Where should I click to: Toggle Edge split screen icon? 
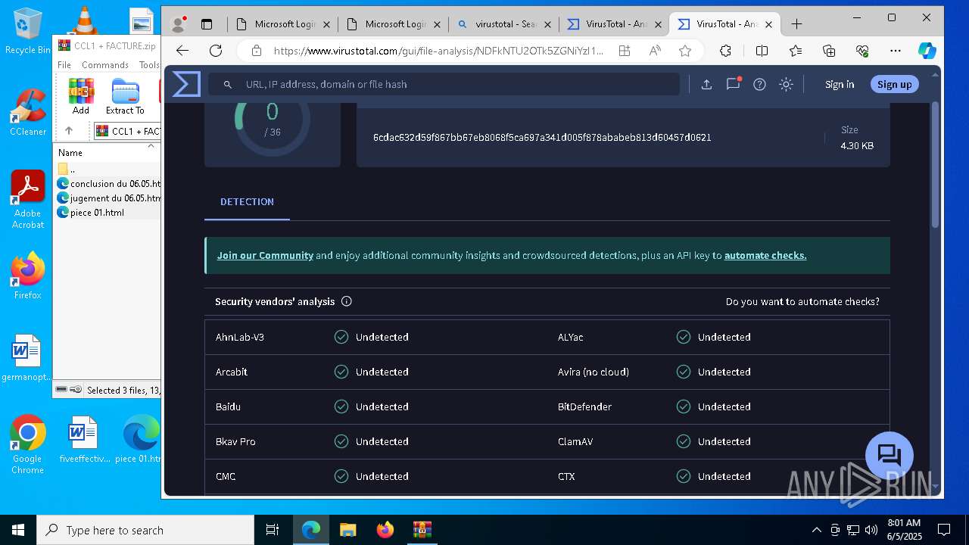[762, 51]
